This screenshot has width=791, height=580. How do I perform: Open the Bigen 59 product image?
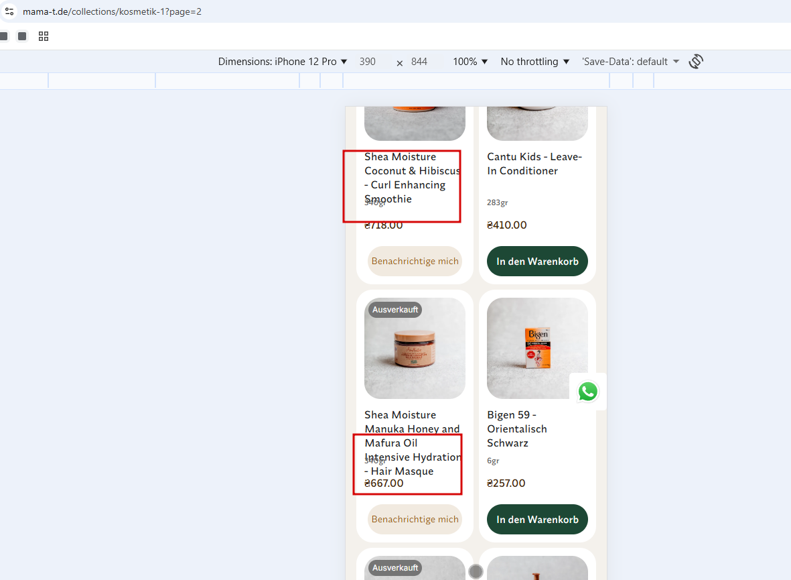point(537,348)
